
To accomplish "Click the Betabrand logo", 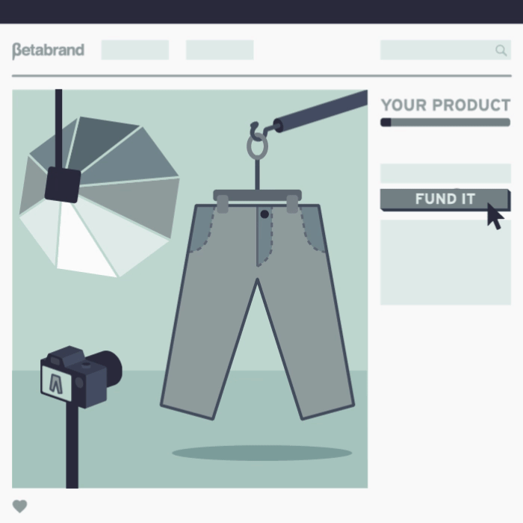I will [x=48, y=50].
